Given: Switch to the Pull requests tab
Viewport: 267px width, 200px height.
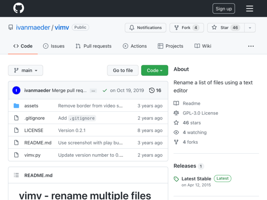Looking at the screenshot, I should coord(93,46).
